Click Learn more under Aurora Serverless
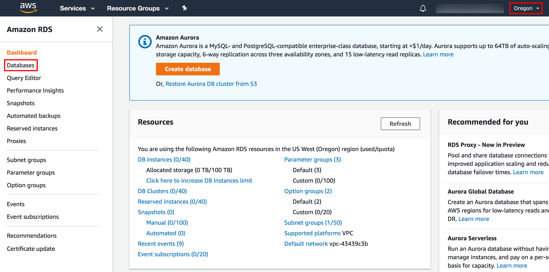Image resolution: width=549 pixels, height=272 pixels. (x=512, y=266)
